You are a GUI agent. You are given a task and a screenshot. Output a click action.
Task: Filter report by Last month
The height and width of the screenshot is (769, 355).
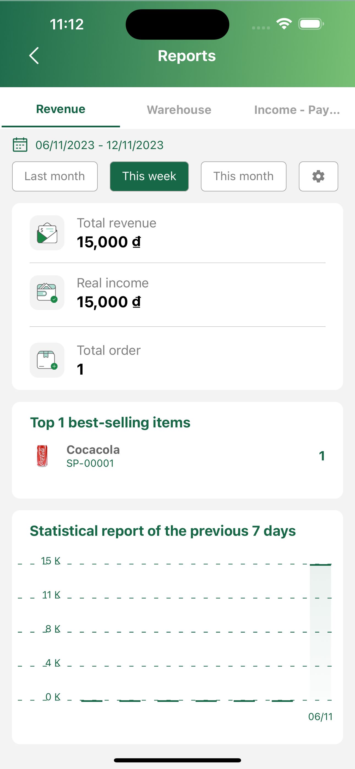pos(55,176)
